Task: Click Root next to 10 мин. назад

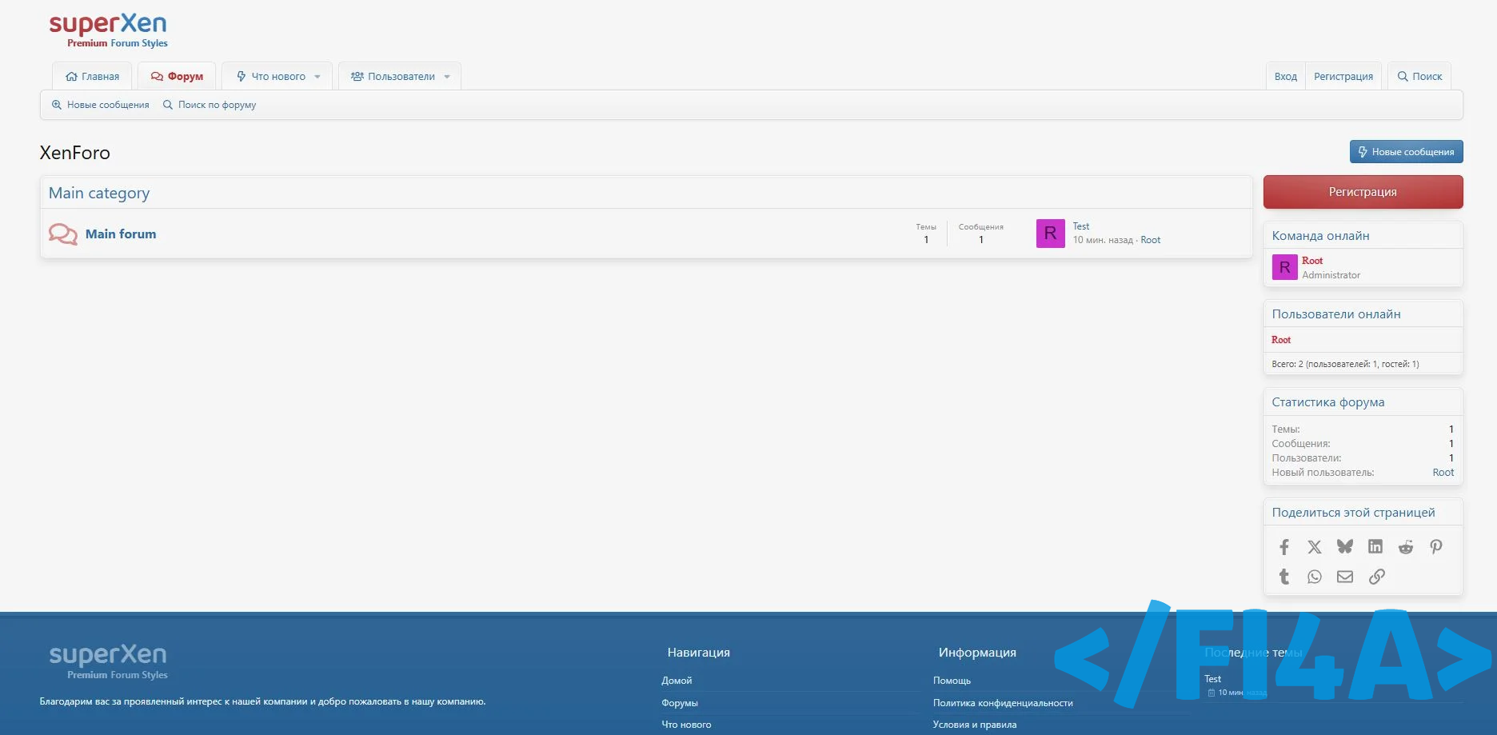Action: tap(1151, 240)
